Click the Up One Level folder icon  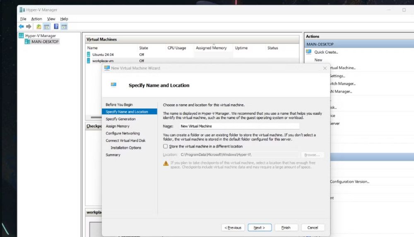click(x=39, y=27)
